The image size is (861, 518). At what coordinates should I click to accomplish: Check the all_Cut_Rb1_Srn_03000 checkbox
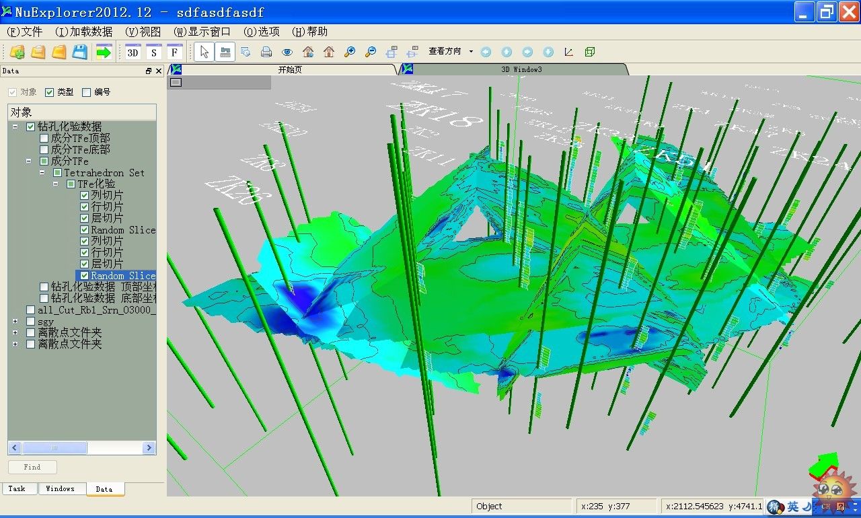pos(30,310)
